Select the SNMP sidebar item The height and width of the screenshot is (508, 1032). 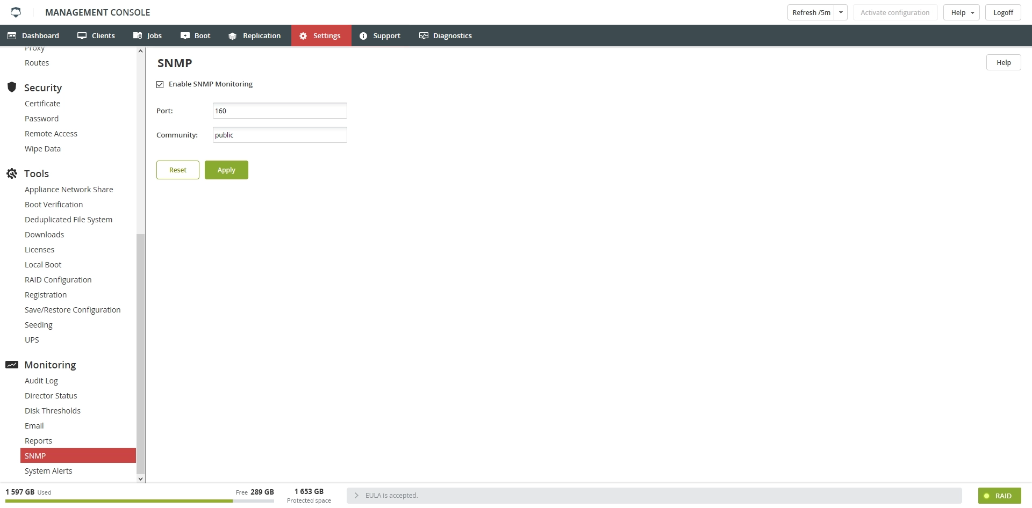point(78,455)
